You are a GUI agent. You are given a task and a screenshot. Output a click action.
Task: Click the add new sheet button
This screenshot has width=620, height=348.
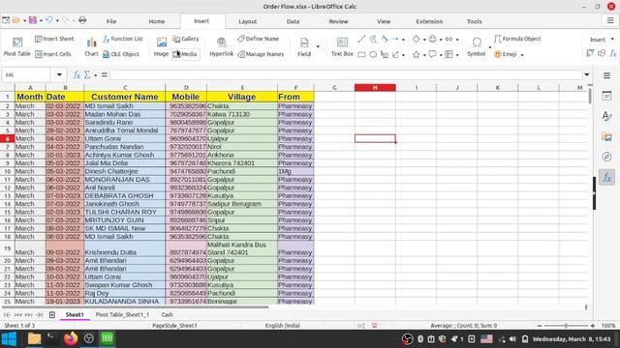52,314
